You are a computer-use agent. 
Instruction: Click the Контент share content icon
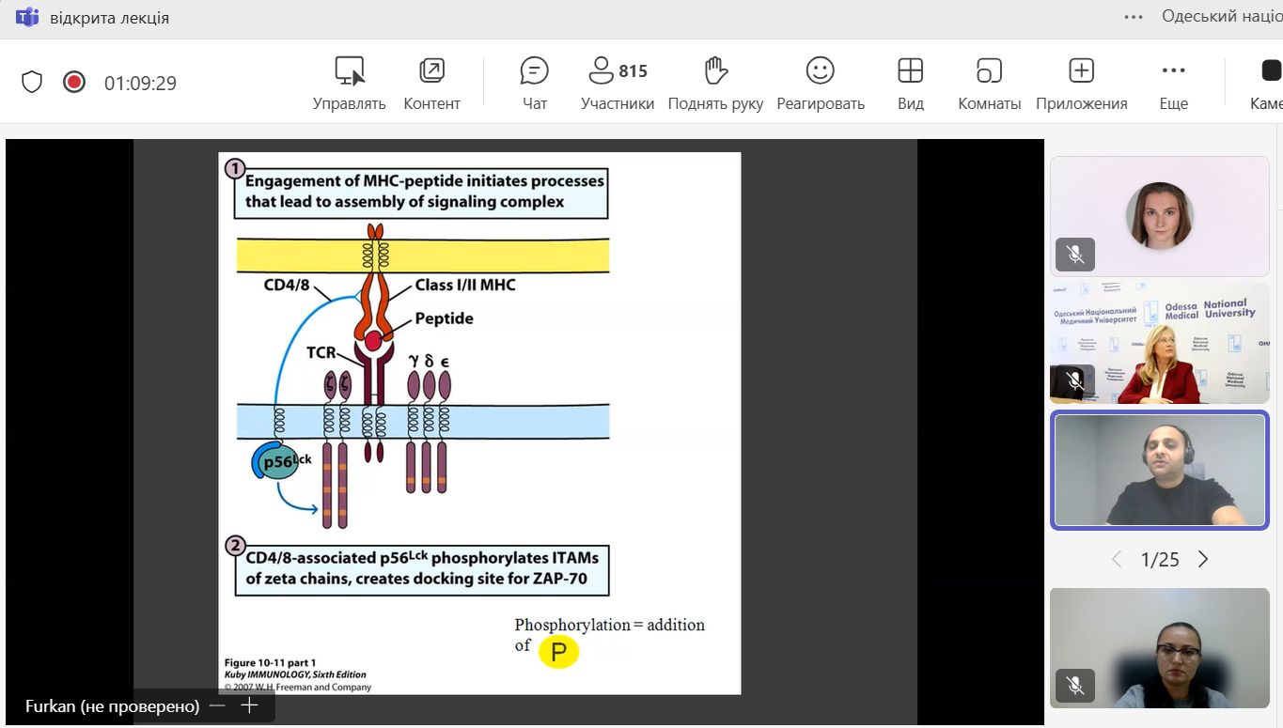pyautogui.click(x=431, y=72)
